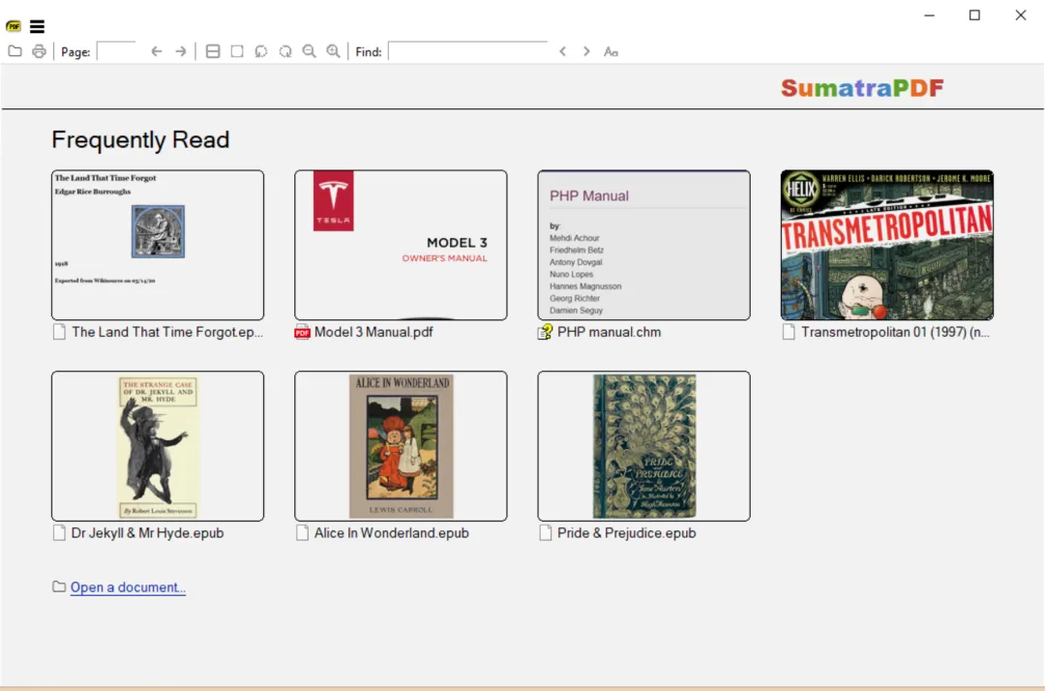
Task: Click the 'Alice In Wonderland.epub' file name
Action: [x=392, y=533]
